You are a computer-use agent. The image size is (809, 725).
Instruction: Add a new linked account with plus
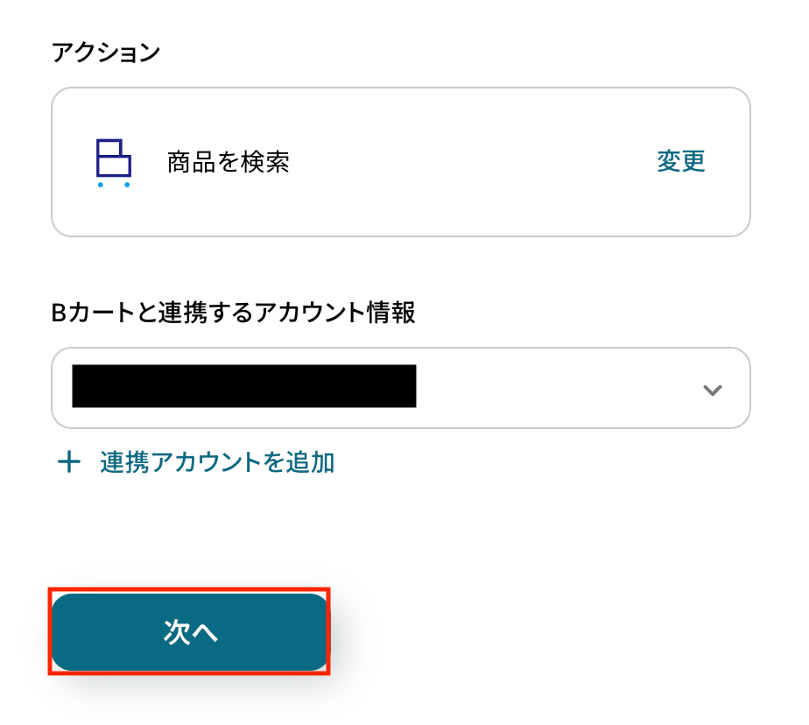(68, 462)
